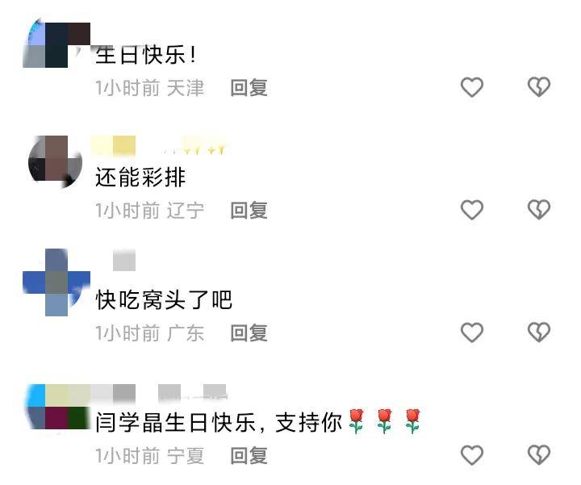The height and width of the screenshot is (485, 581).
Task: Open avatar of the 宁夏 commenter
Action: (56, 407)
